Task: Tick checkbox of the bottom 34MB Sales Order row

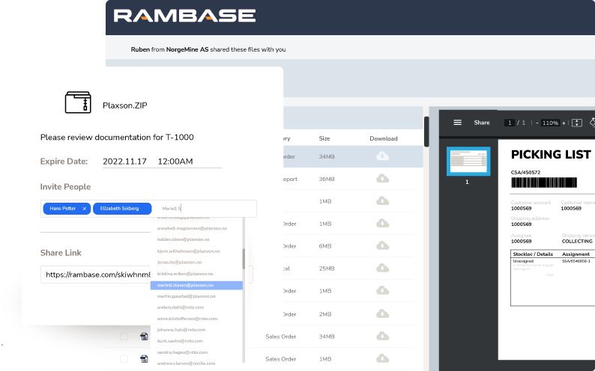Action: 124,336
